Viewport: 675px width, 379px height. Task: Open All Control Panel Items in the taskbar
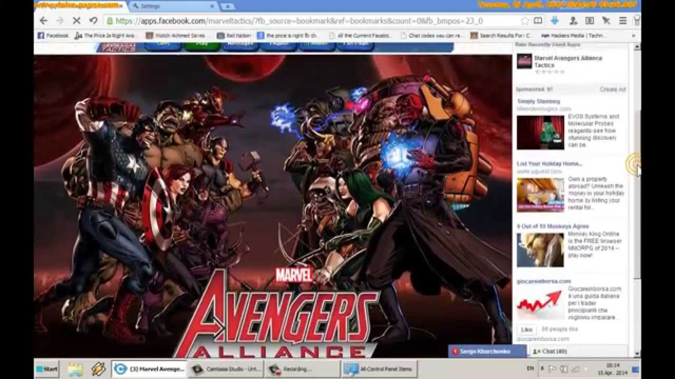click(x=379, y=369)
